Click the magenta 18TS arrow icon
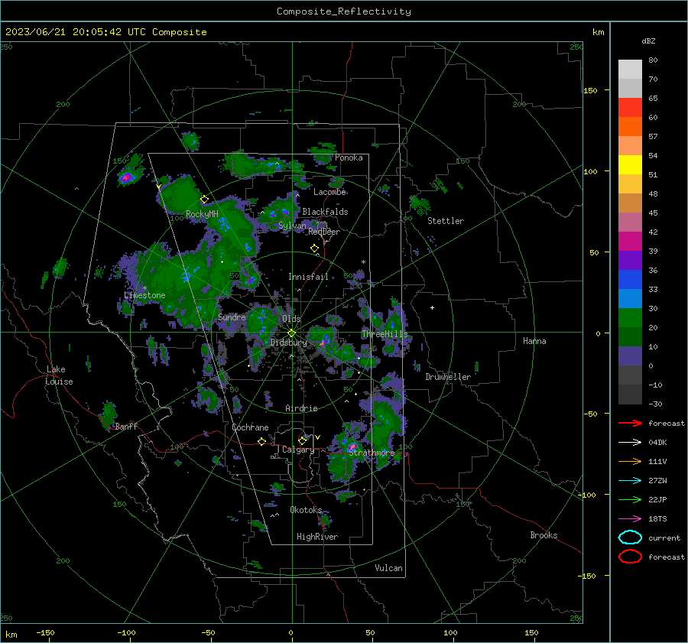 point(630,519)
